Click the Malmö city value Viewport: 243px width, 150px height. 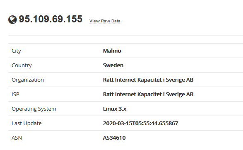coord(112,51)
